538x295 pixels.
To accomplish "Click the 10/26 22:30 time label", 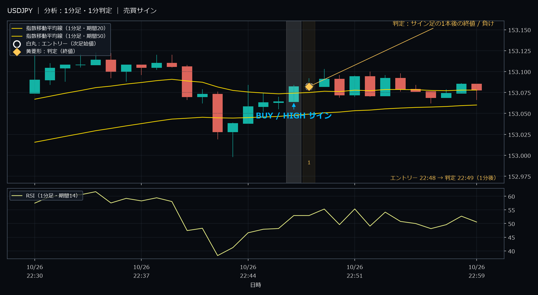I will (35, 271).
